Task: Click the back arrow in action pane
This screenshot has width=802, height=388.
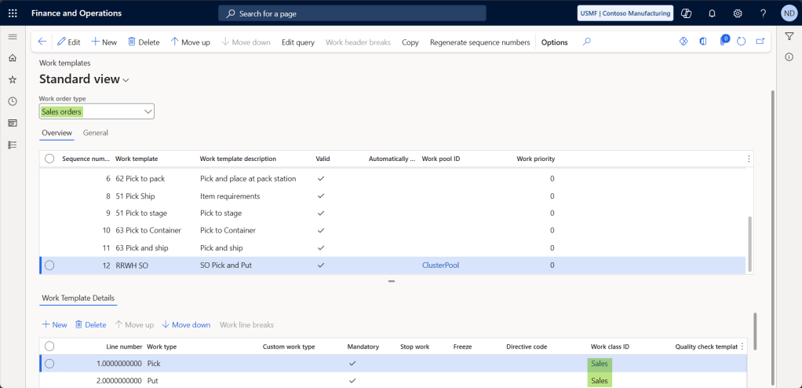Action: pos(42,42)
